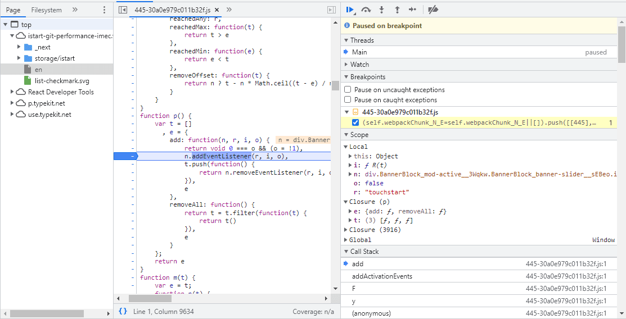Expand use.typekit.net node

click(12, 114)
